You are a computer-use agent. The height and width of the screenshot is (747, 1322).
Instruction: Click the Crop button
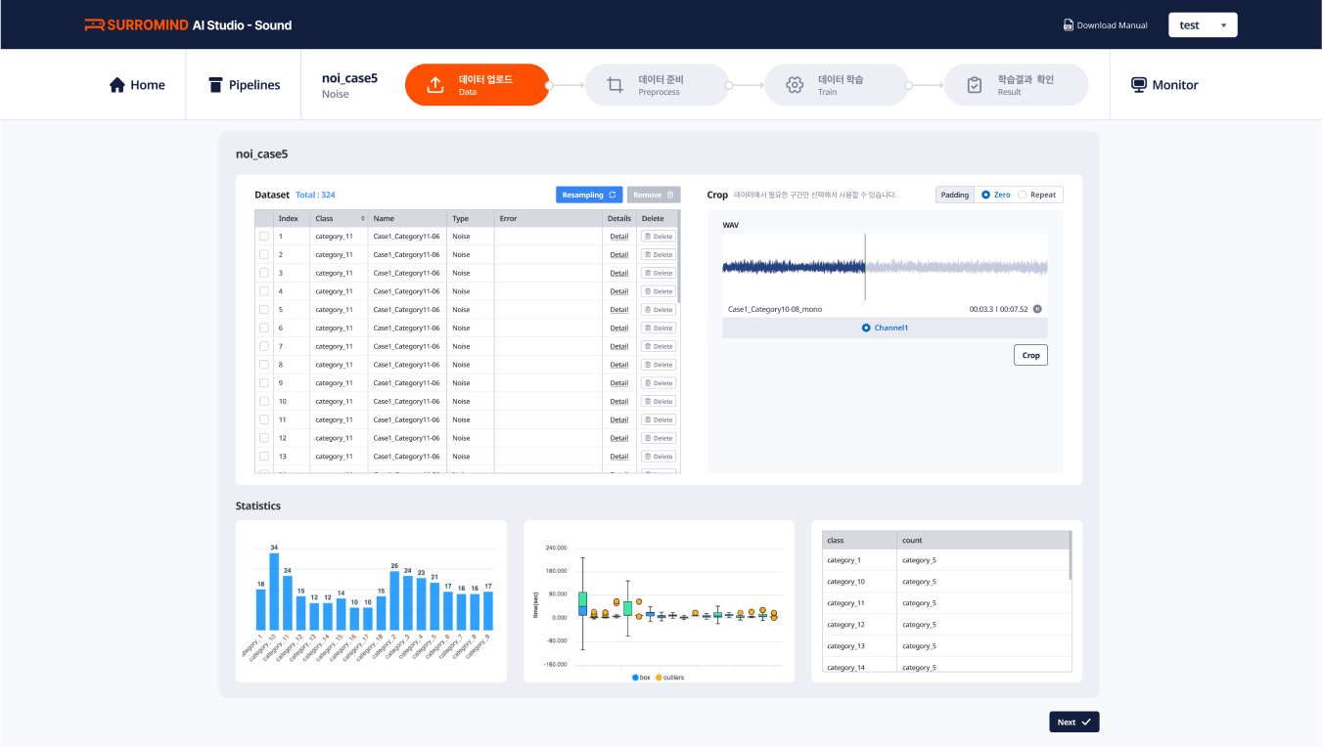point(1030,355)
